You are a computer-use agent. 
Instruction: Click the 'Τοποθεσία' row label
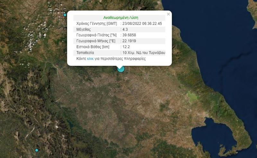coord(85,53)
